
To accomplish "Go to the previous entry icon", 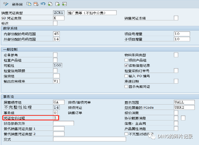I will pyautogui.click(x=50, y=4).
